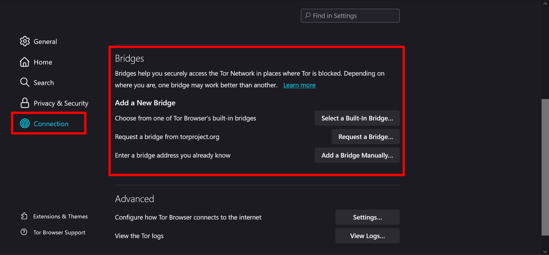Click the Home house icon in sidebar
Viewport: 549px width, 255px height.
[25, 62]
